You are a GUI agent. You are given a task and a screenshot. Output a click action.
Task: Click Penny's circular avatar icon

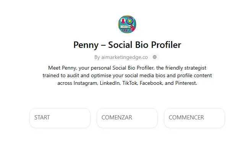point(127,24)
